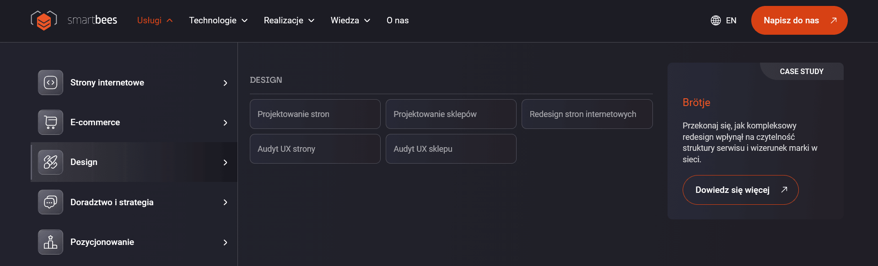Screen dimensions: 878x266
Task: Select Design in the services list
Action: point(134,162)
